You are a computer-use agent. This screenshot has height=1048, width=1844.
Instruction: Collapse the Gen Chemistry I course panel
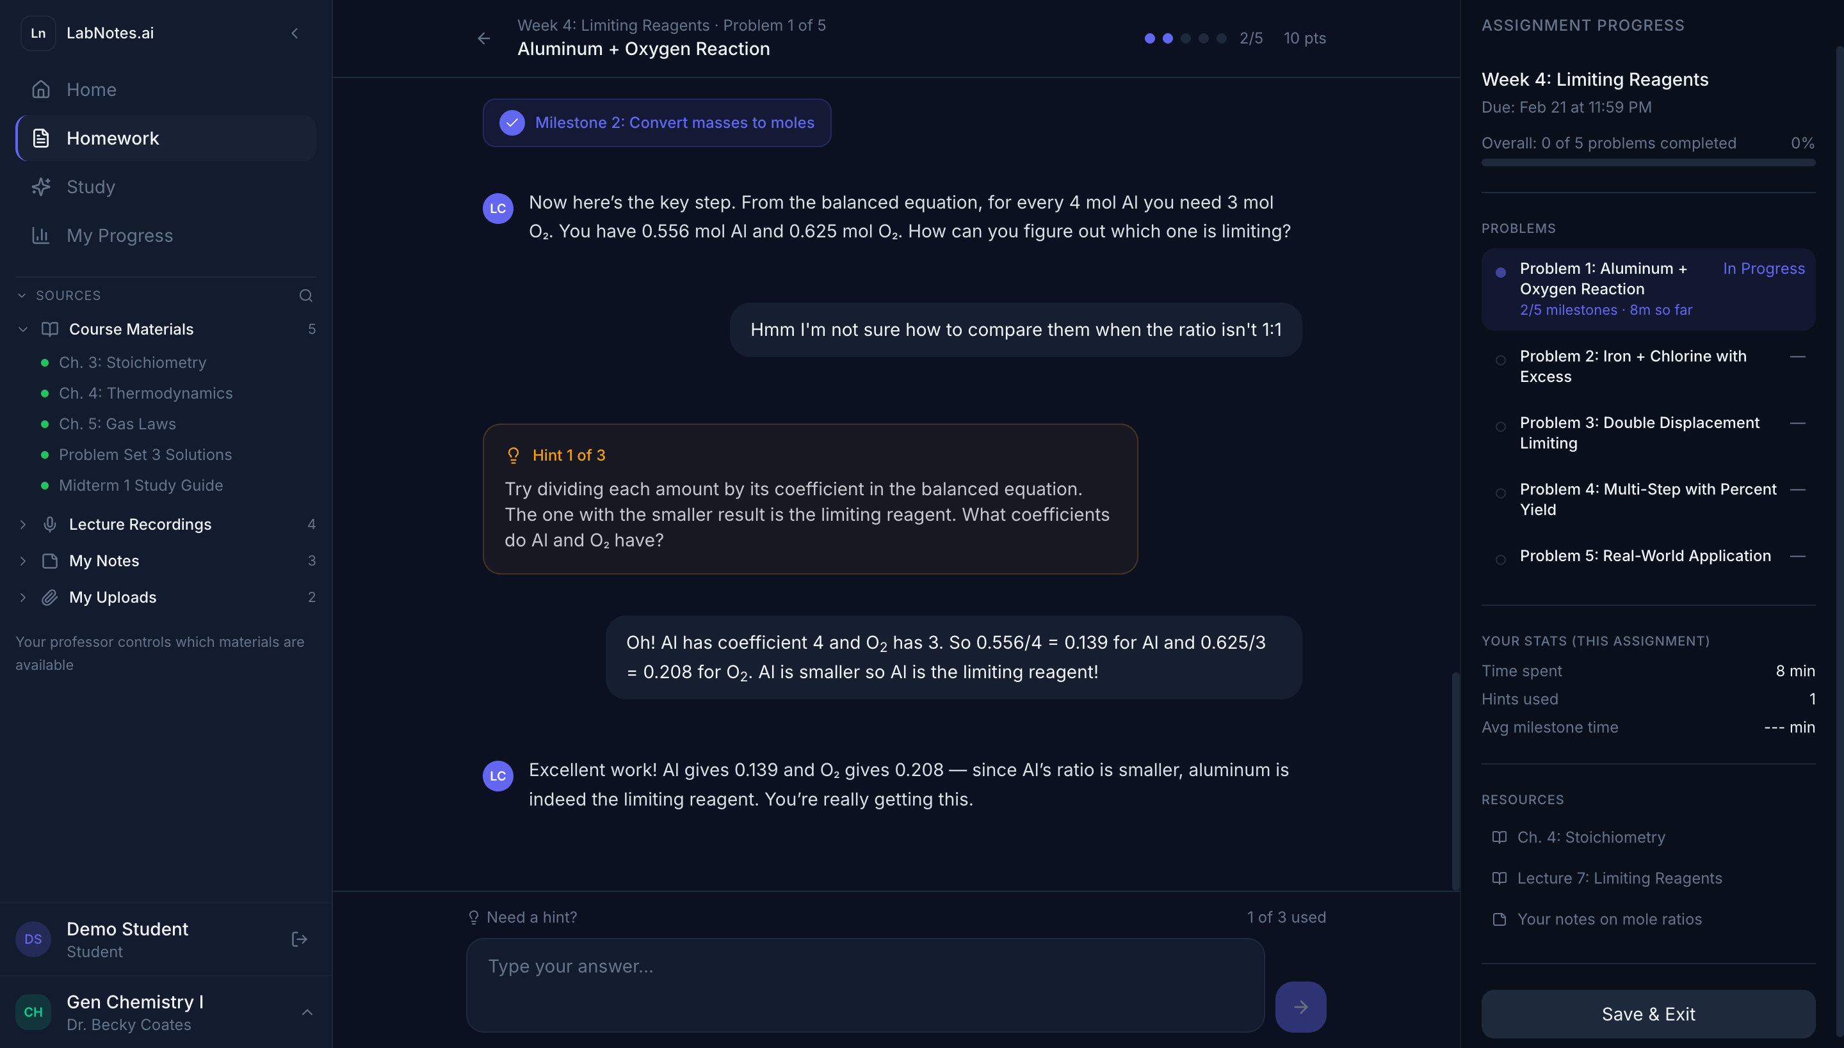(307, 1012)
